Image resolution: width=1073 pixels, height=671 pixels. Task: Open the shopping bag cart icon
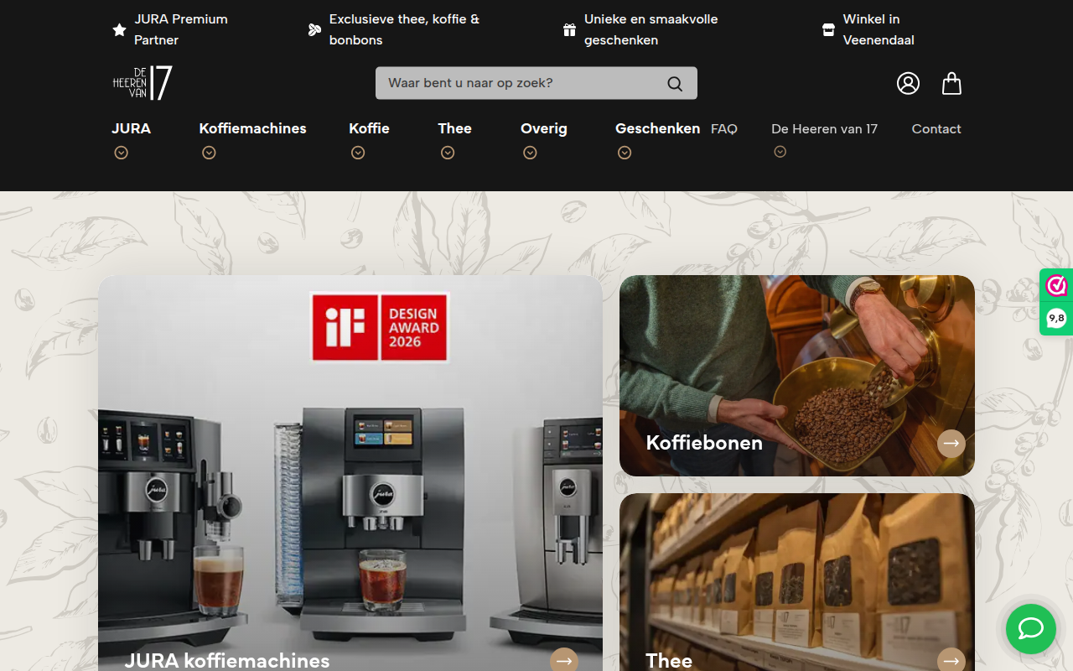(951, 83)
